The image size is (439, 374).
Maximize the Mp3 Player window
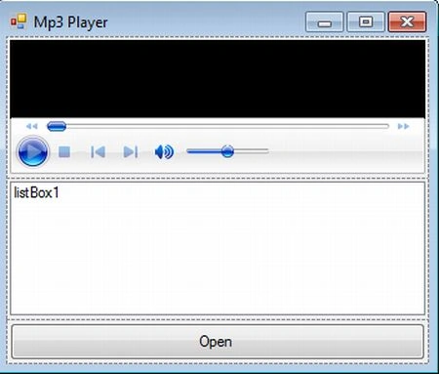[x=366, y=22]
